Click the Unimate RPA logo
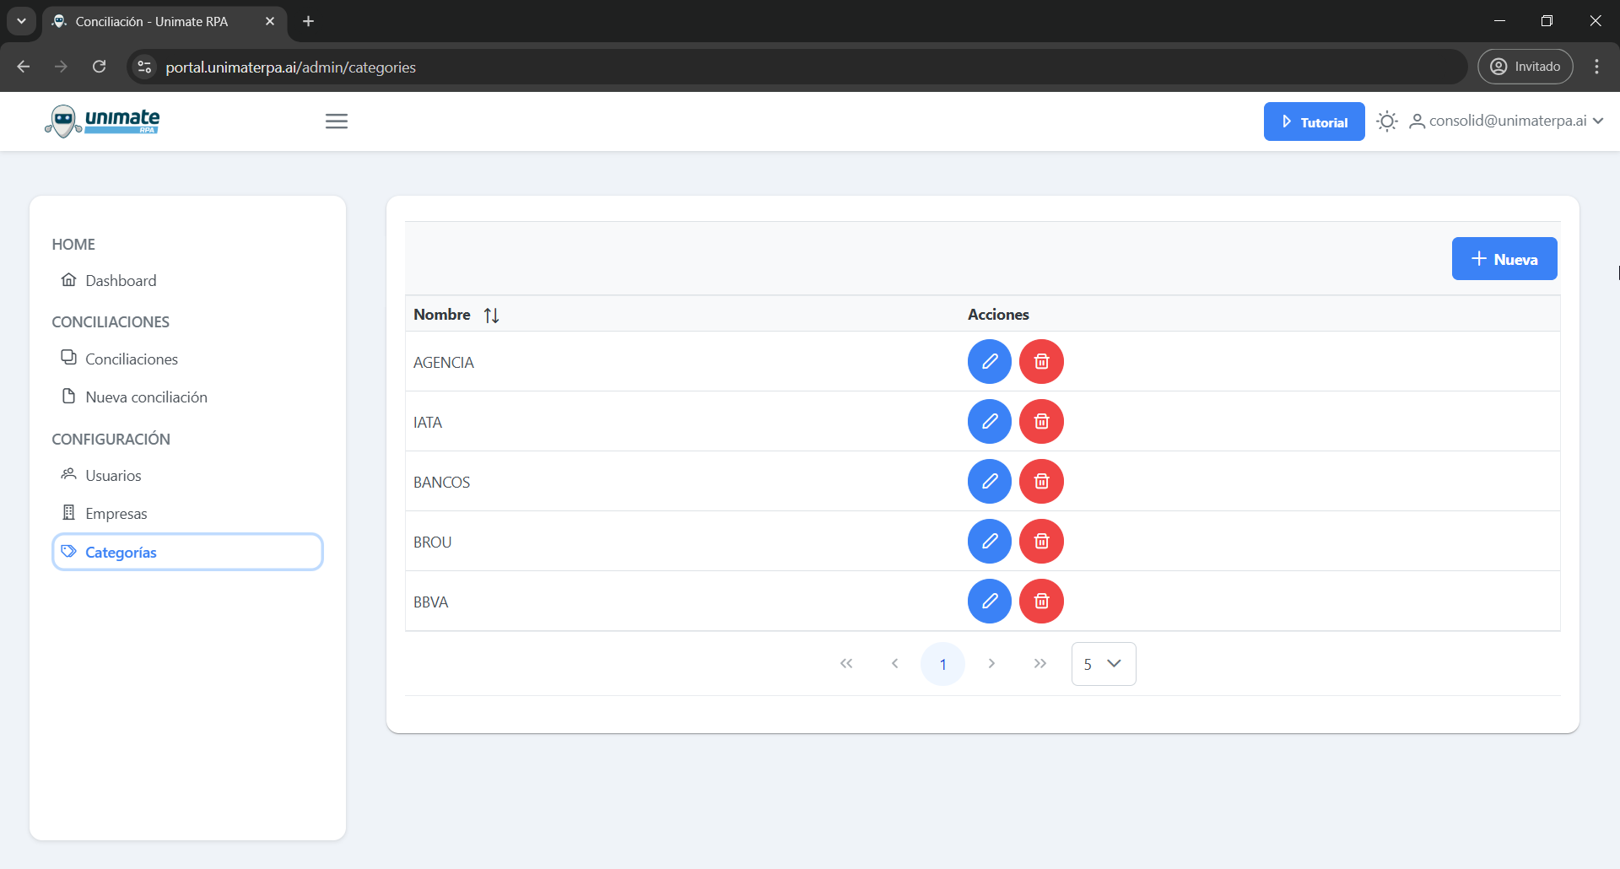This screenshot has width=1620, height=869. click(102, 121)
